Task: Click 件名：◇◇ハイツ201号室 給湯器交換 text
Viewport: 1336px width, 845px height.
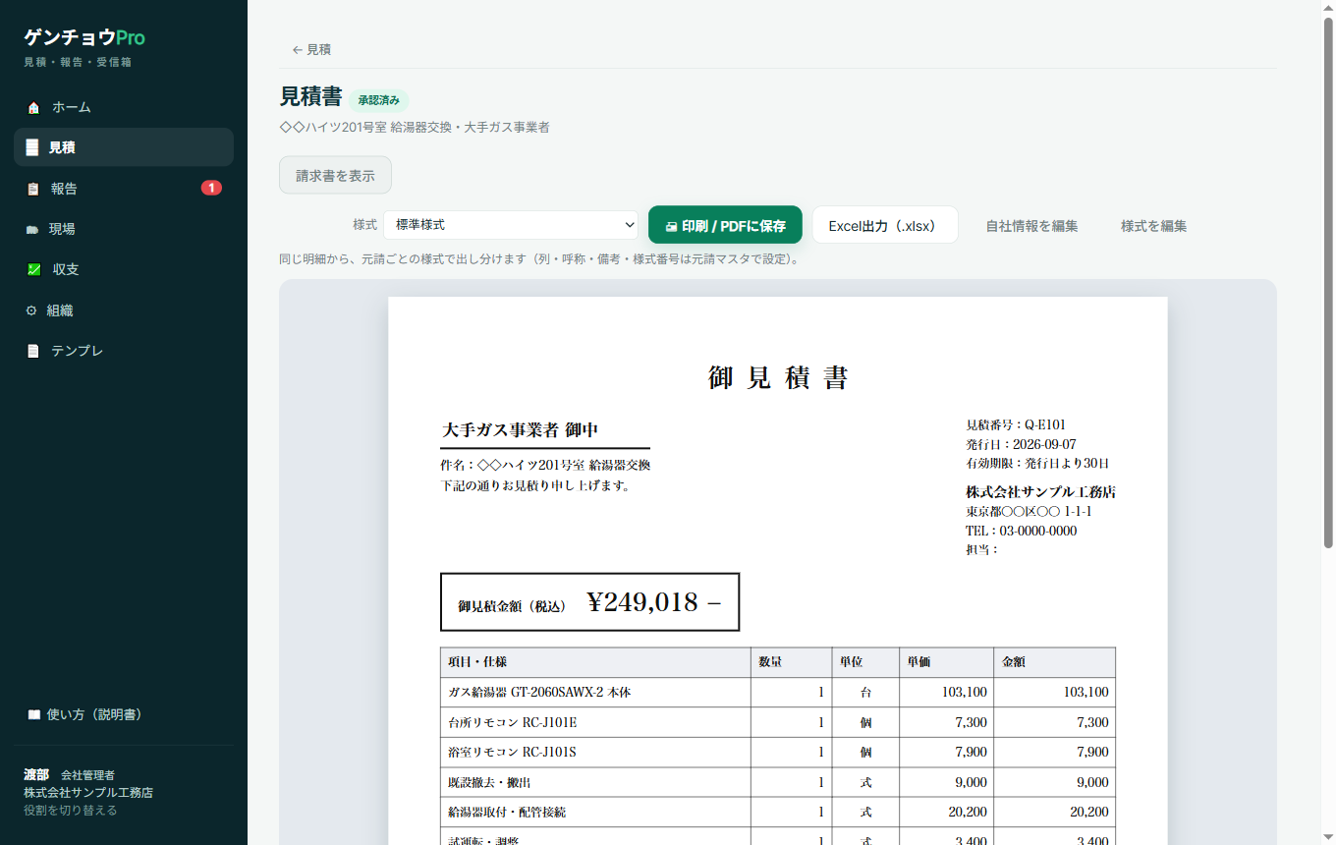Action: (545, 465)
